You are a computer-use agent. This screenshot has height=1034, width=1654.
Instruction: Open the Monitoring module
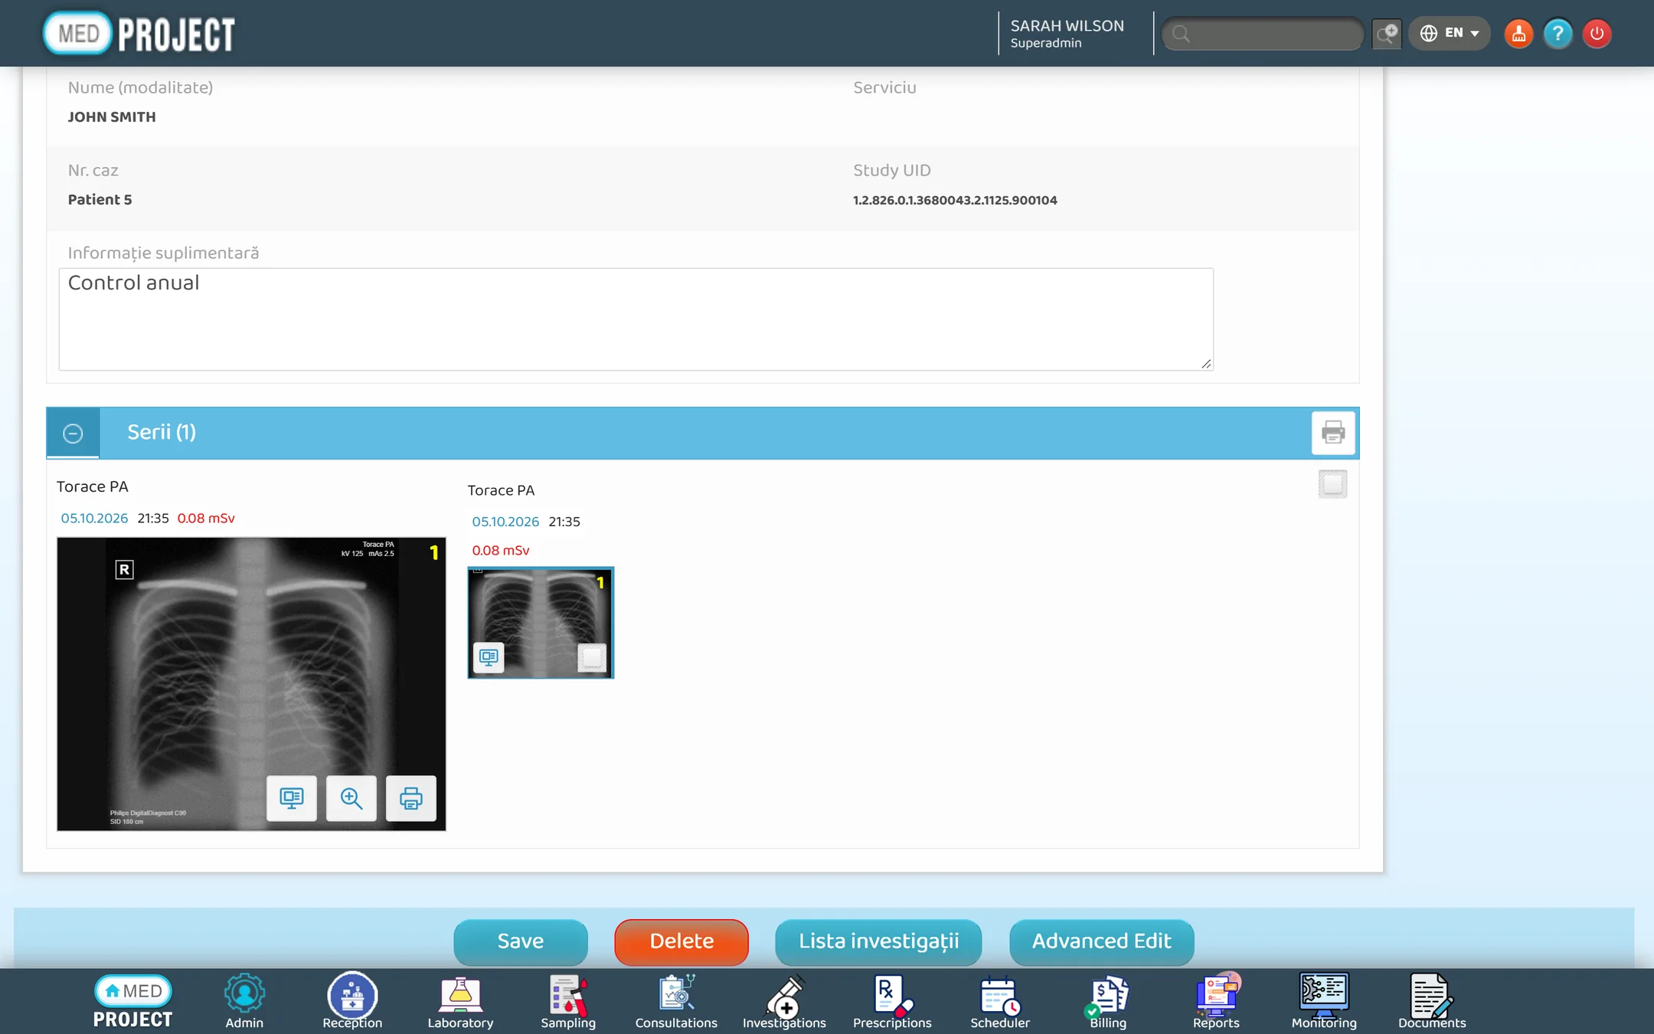[1324, 1002]
